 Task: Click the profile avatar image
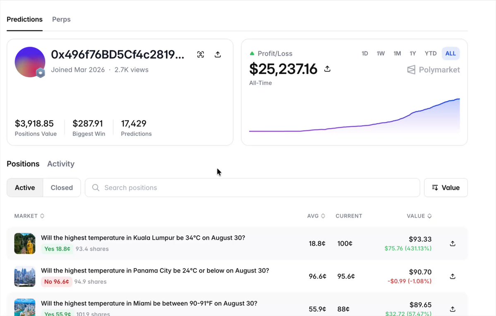pyautogui.click(x=30, y=62)
